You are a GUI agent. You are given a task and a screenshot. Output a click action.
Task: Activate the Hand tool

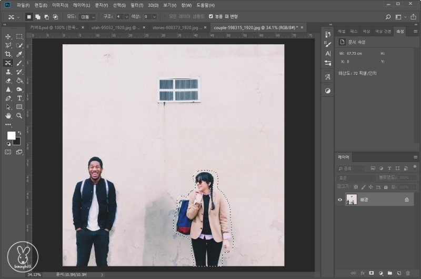[8, 115]
